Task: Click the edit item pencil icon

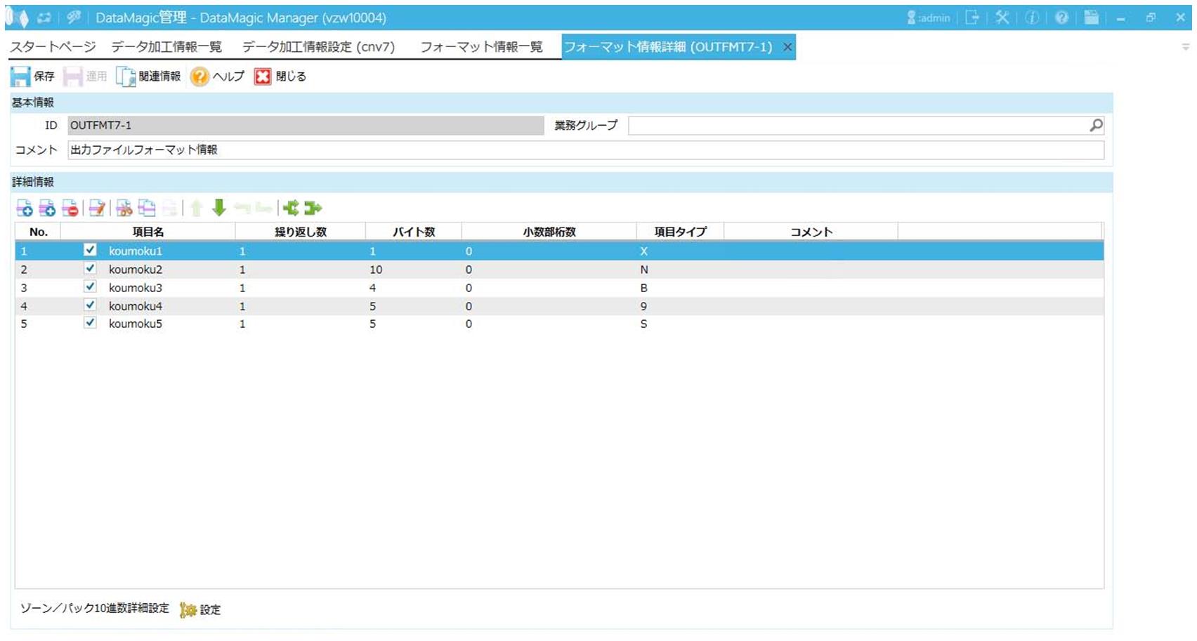Action: tap(97, 208)
